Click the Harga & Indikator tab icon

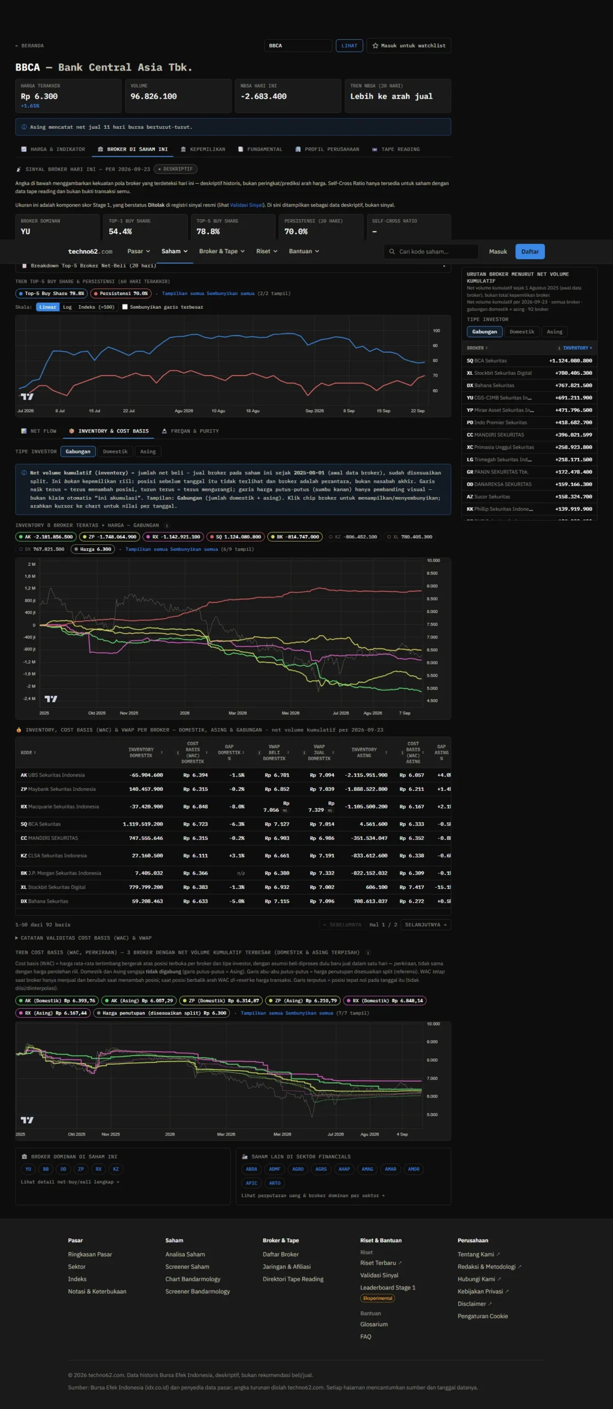[24, 149]
